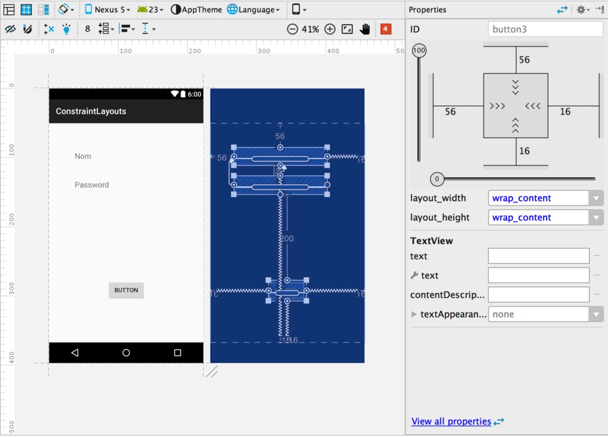Viewport: 608px width, 437px height.
Task: Toggle the top inner chevrons in constraint widget
Action: pos(515,87)
